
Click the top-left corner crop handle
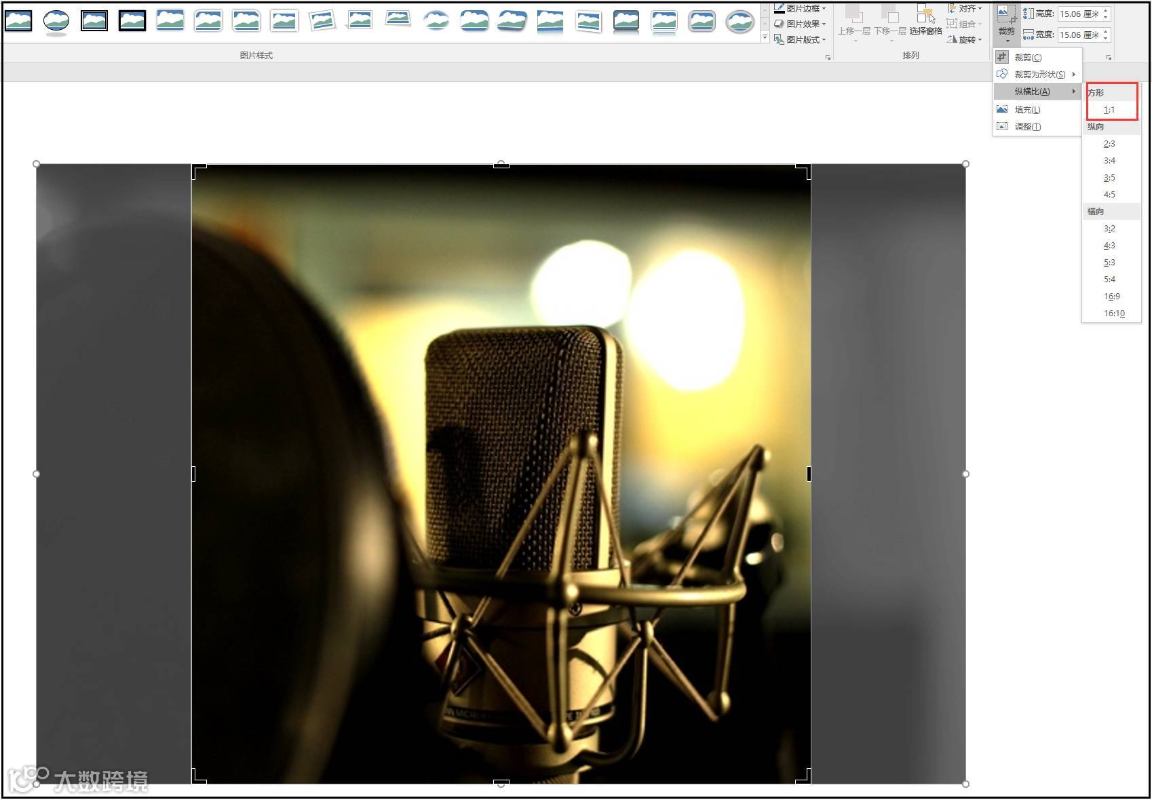point(197,170)
